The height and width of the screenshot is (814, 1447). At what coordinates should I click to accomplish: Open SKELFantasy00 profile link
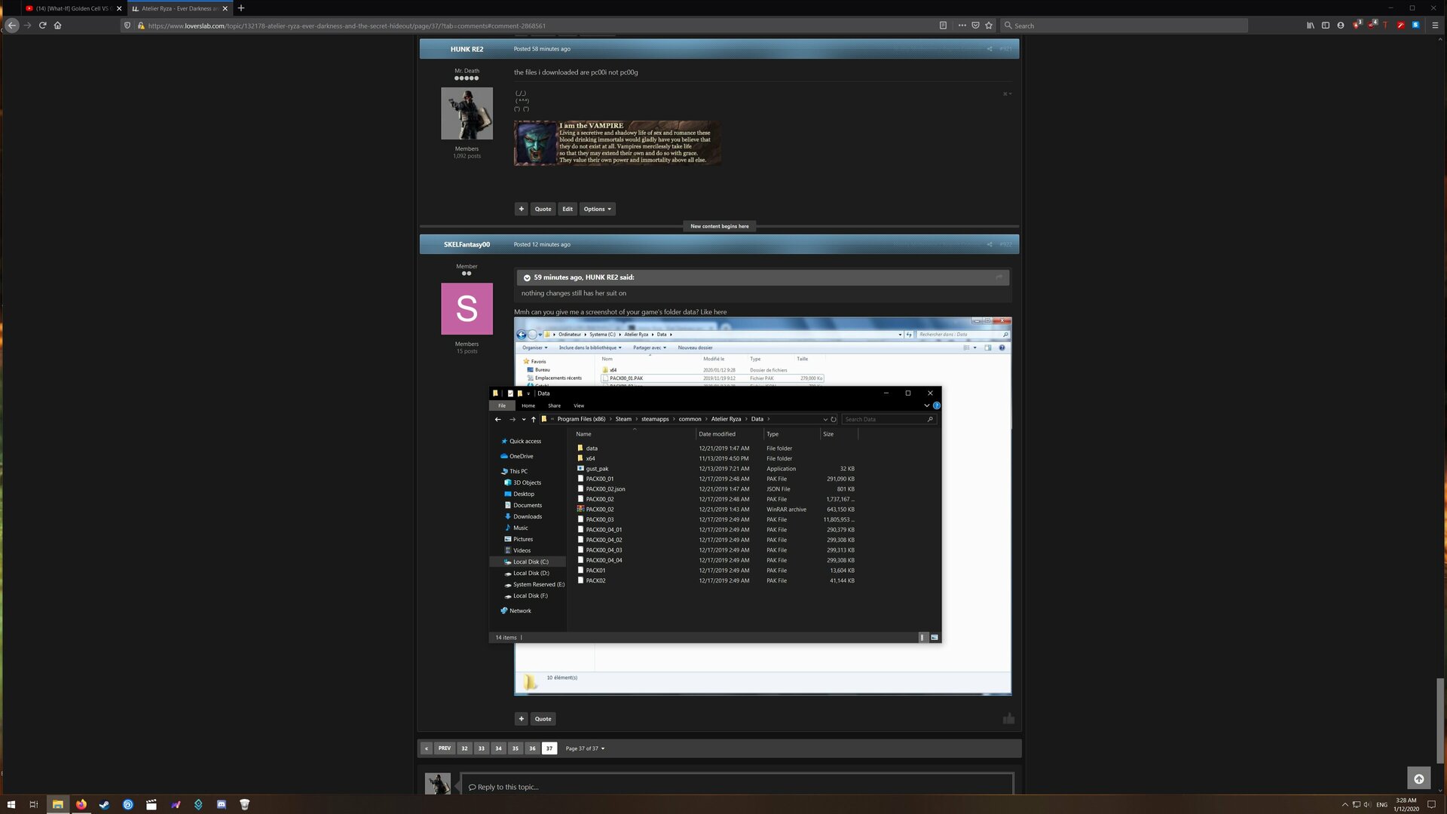point(467,244)
